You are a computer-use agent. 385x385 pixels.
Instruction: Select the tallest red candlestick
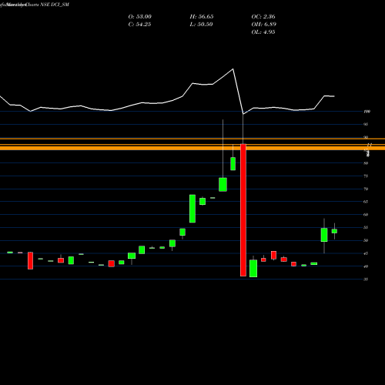click(243, 210)
